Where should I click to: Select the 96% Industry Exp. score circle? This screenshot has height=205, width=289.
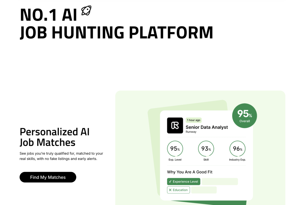[x=237, y=149]
